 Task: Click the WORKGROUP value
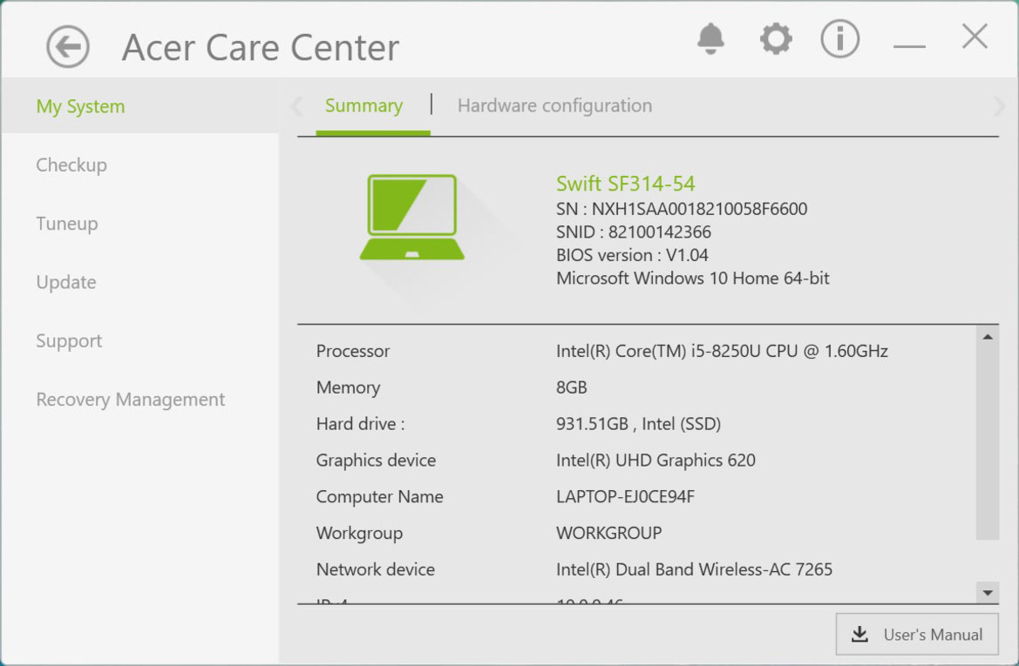tap(609, 533)
